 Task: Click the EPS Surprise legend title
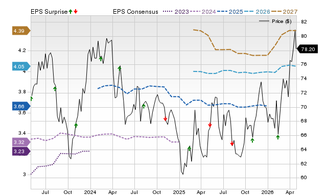tap(49, 12)
